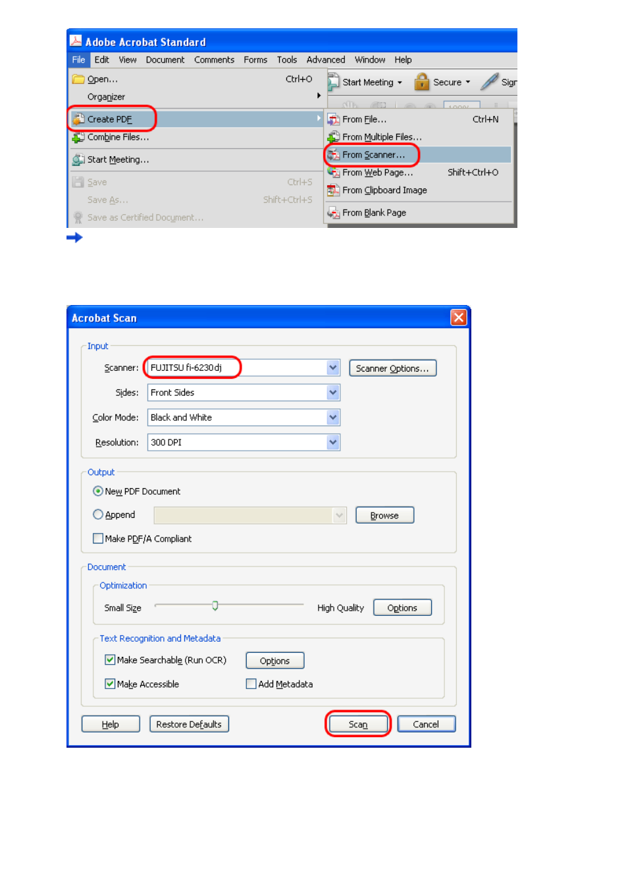The height and width of the screenshot is (890, 628).
Task: Click the Restore Defaults button
Action: point(189,724)
